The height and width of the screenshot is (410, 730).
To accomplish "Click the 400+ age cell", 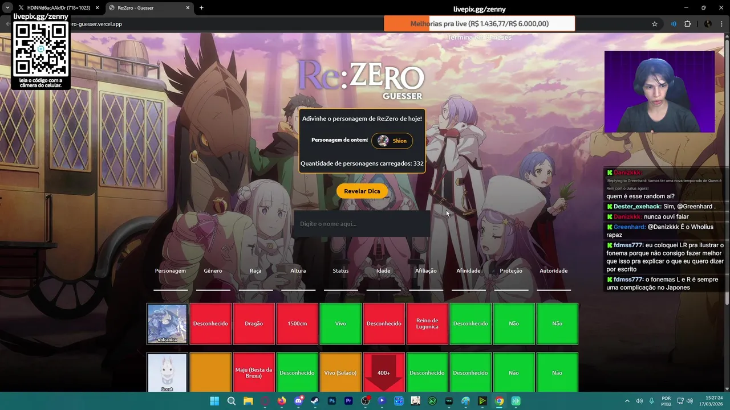I will 384,372.
